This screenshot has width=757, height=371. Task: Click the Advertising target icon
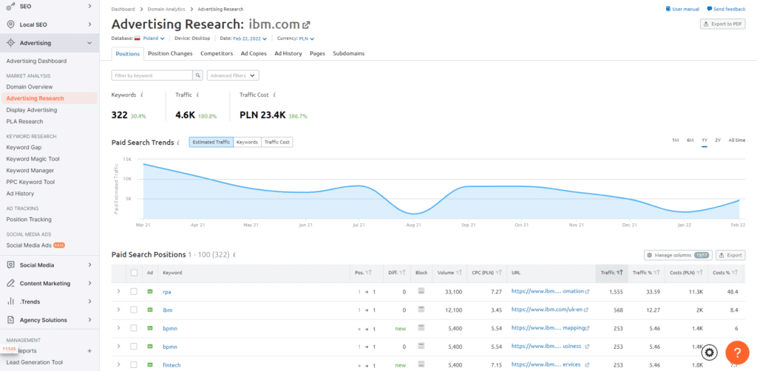10,43
